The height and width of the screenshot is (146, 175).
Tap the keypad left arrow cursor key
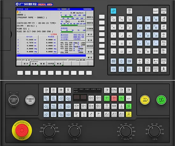(113, 69)
